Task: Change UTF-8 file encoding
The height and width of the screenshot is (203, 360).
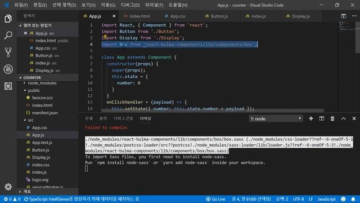Action: pyautogui.click(x=299, y=199)
